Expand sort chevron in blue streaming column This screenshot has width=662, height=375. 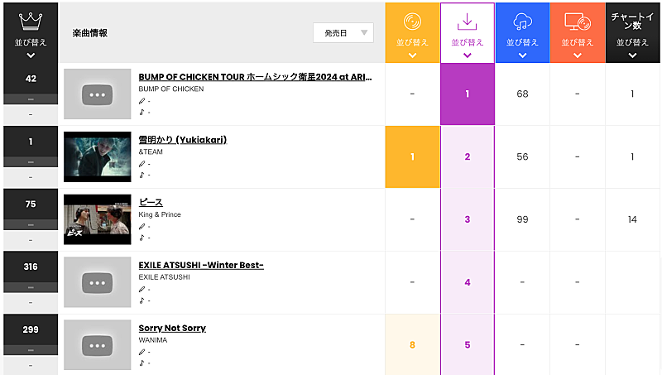pos(522,55)
